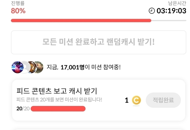
Task: Click the feed mission 20/20 progress bar
Action: pos(58,109)
